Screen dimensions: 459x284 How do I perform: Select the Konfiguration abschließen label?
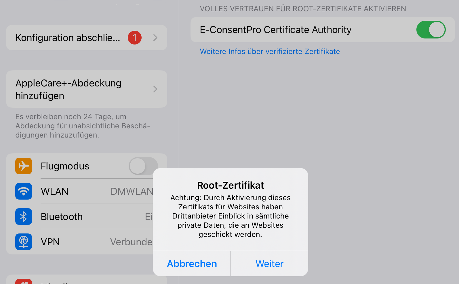point(68,38)
